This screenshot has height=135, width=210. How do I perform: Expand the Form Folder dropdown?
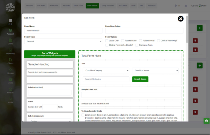(x=63, y=41)
